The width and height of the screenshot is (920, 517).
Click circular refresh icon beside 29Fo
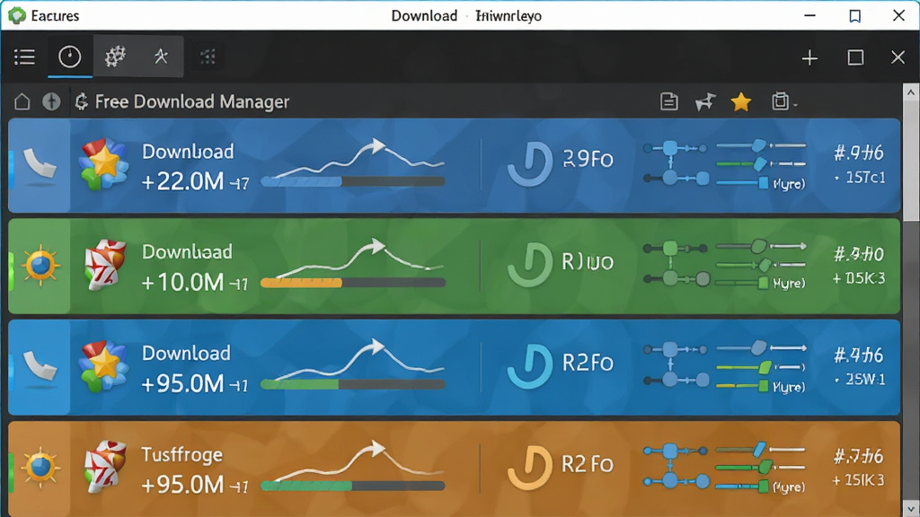point(530,164)
